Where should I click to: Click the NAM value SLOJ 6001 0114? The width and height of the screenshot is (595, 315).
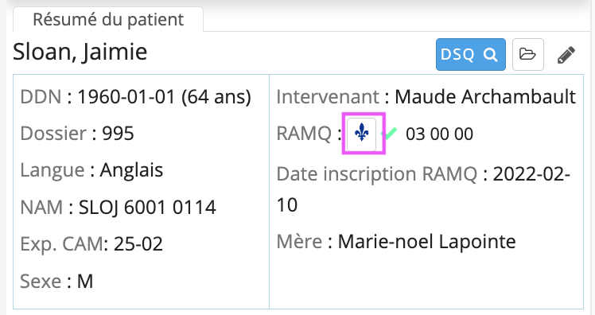(147, 208)
